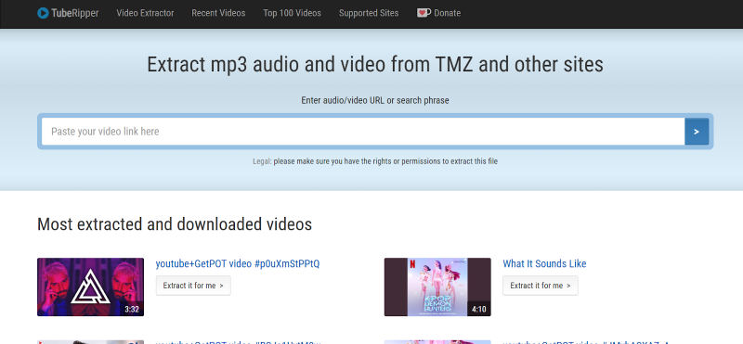Click the Legal rights notice text
This screenshot has width=743, height=344.
375,161
